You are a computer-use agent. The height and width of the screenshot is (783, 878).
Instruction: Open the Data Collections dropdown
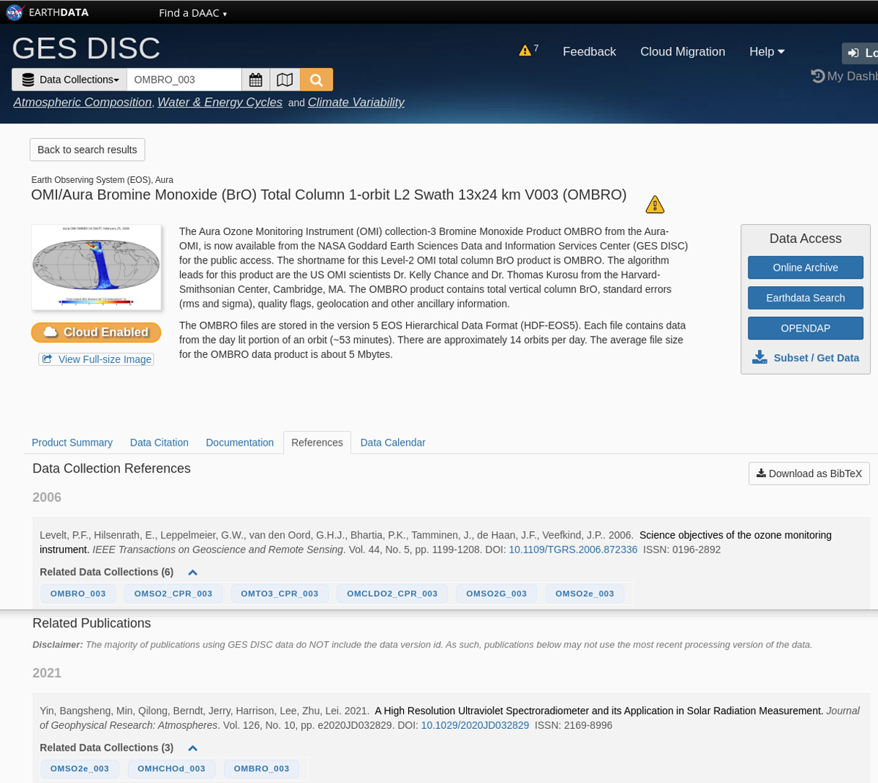(69, 79)
